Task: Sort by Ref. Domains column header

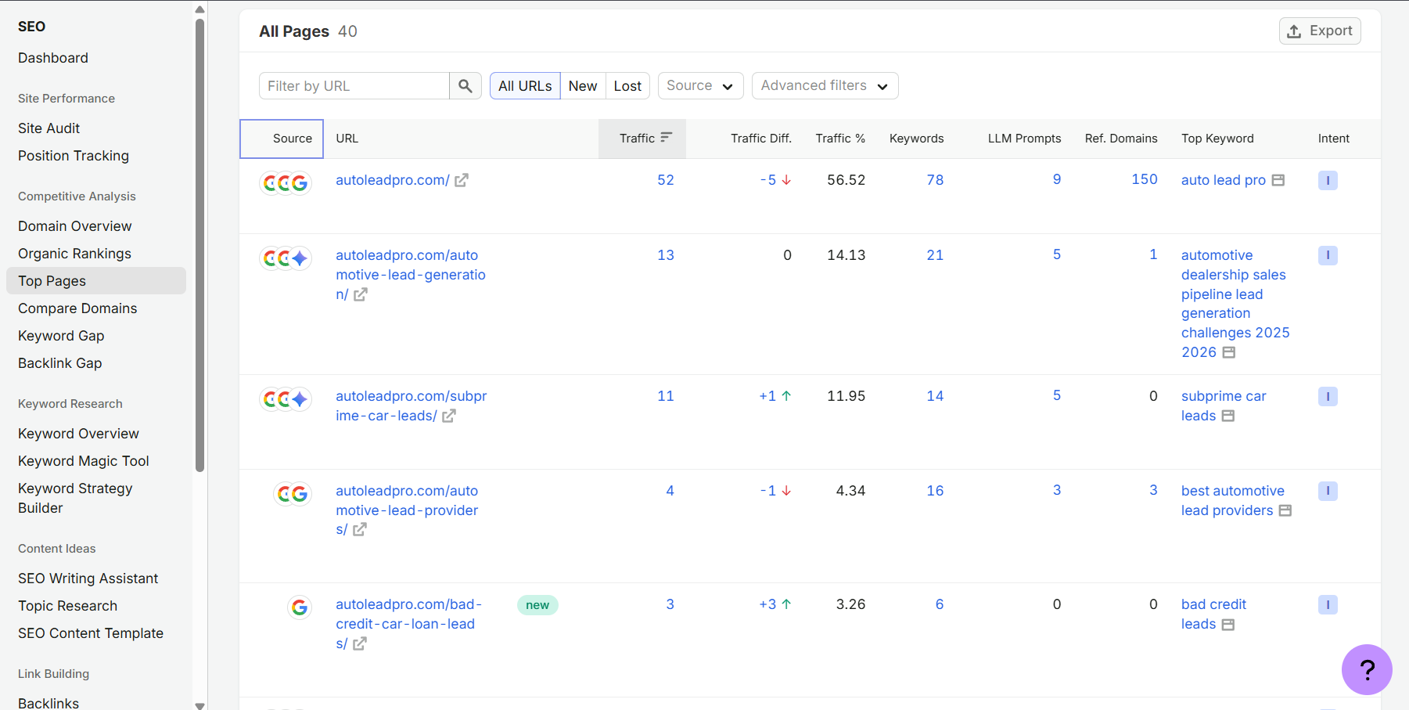Action: [x=1120, y=139]
